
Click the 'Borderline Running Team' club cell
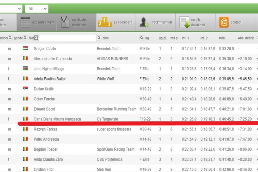116,109
